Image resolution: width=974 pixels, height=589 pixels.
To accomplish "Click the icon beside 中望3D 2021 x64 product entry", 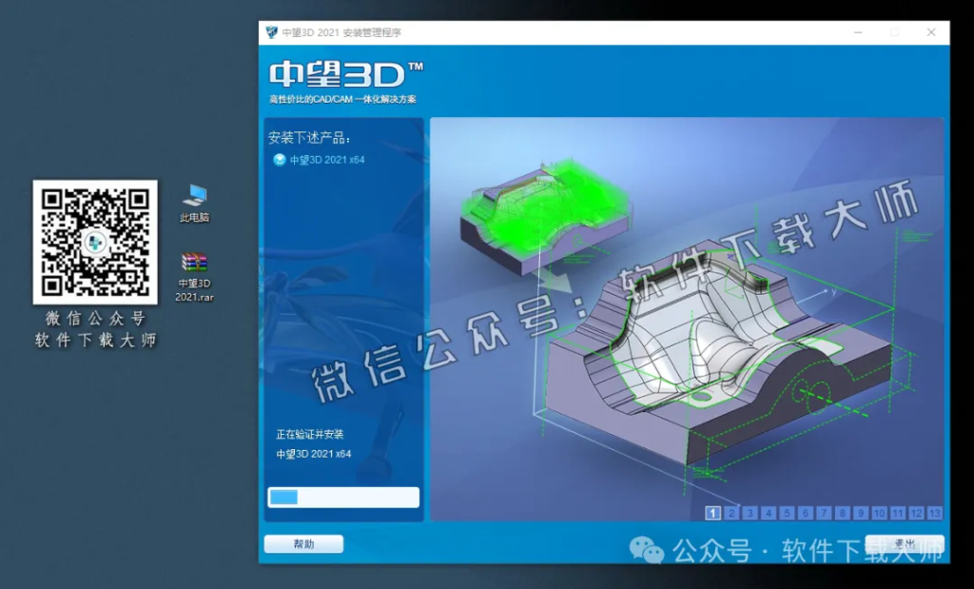I will (x=280, y=160).
